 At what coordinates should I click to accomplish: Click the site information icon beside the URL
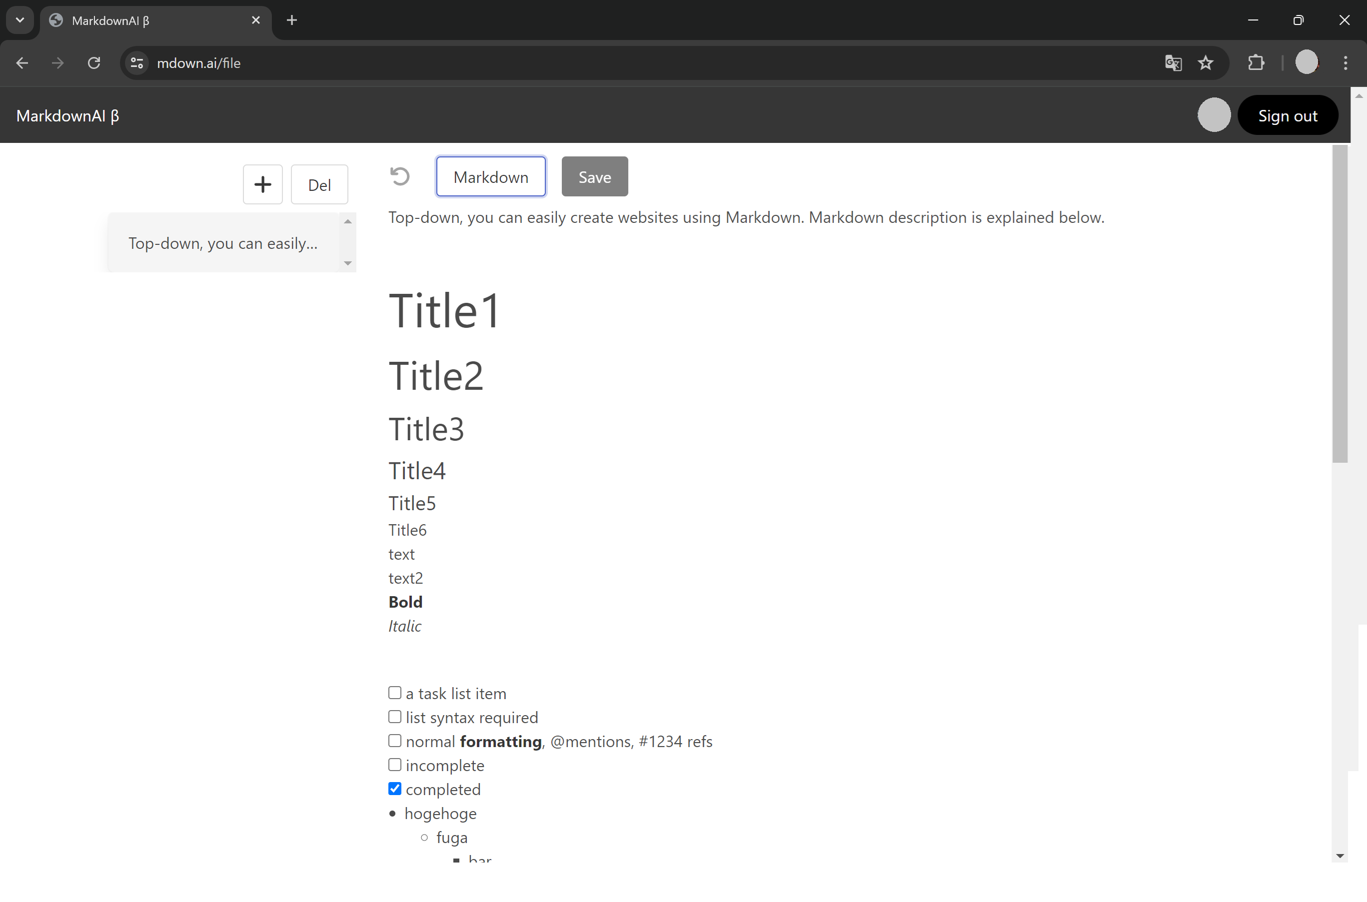[137, 62]
